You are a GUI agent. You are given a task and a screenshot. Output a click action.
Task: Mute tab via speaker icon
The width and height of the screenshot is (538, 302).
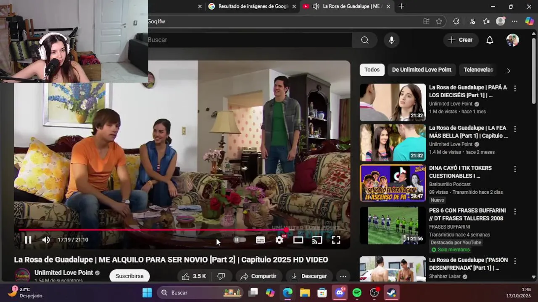click(316, 6)
